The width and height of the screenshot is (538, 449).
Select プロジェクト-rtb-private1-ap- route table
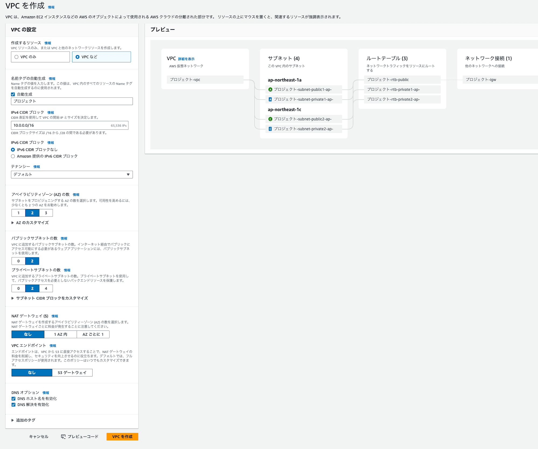point(402,89)
